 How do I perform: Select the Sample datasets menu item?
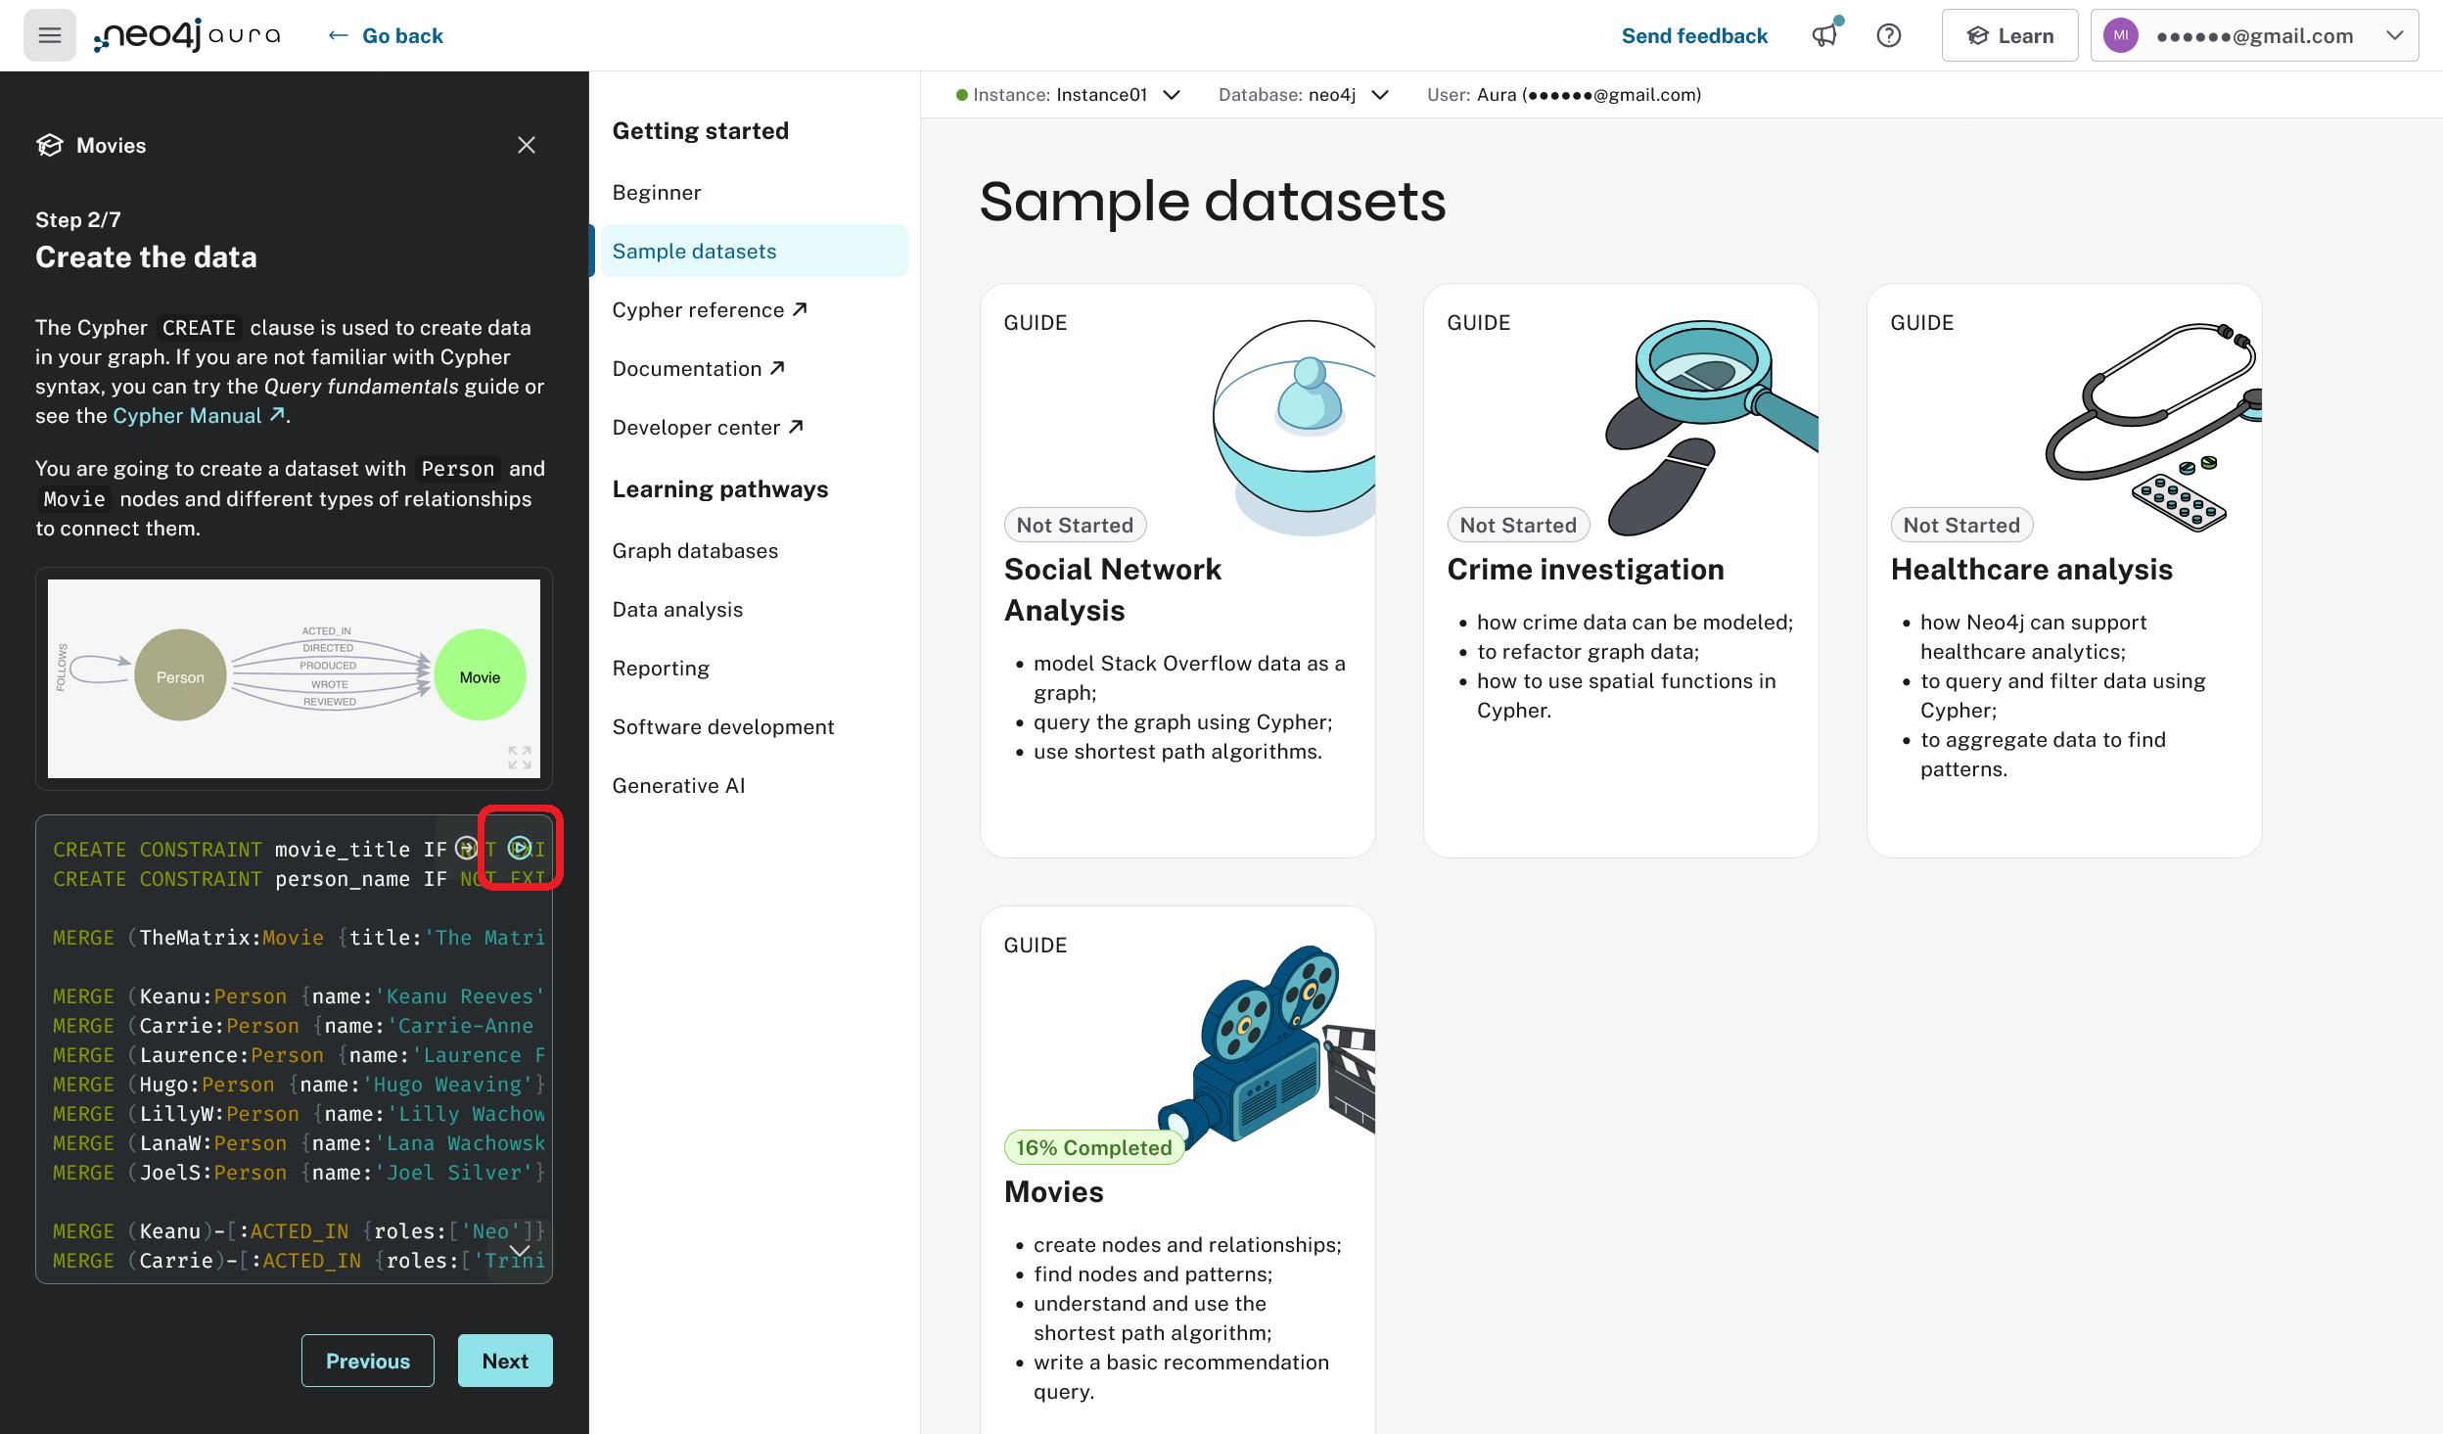754,252
